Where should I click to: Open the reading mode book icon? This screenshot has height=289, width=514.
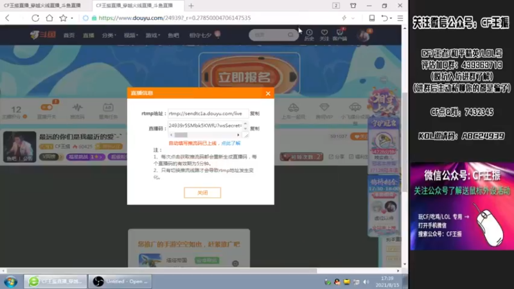tap(372, 18)
